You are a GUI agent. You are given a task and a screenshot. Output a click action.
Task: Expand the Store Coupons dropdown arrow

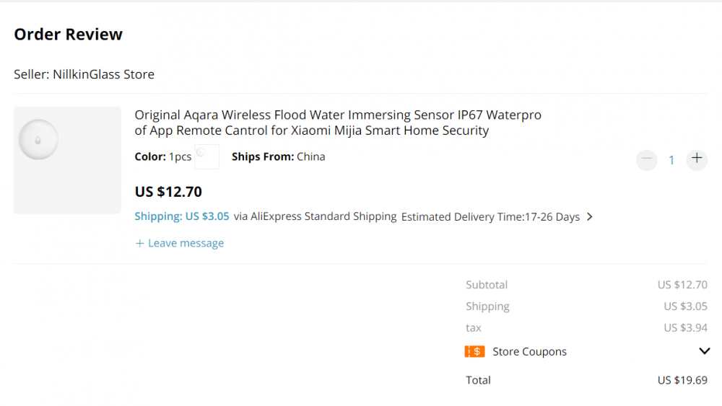(705, 351)
